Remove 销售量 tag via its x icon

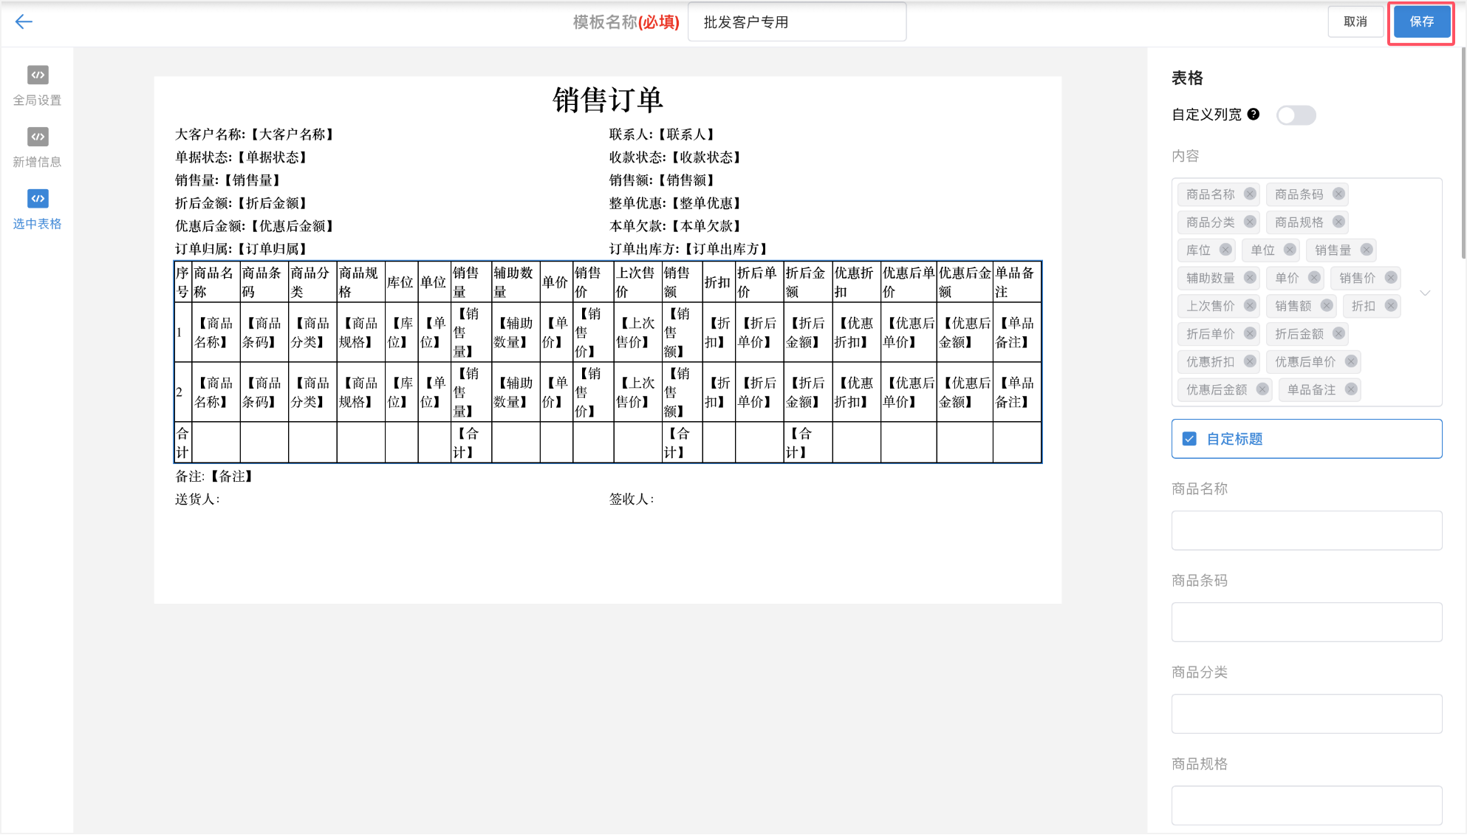(1367, 250)
